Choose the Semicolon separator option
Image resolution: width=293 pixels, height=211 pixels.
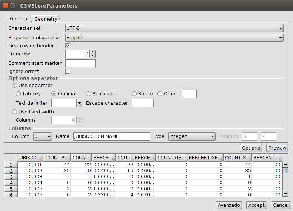pyautogui.click(x=89, y=94)
